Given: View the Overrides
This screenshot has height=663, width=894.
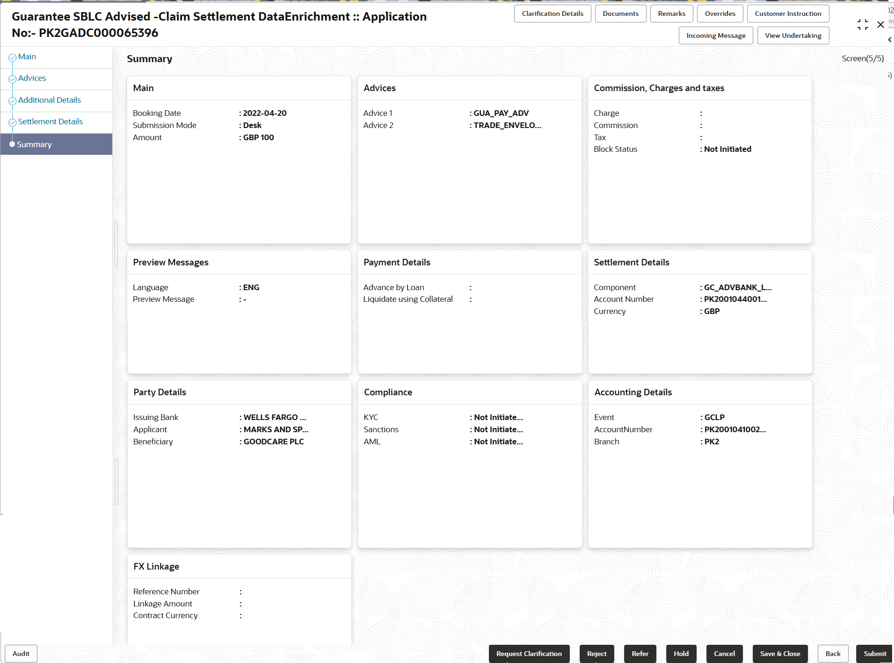Looking at the screenshot, I should click(x=720, y=14).
